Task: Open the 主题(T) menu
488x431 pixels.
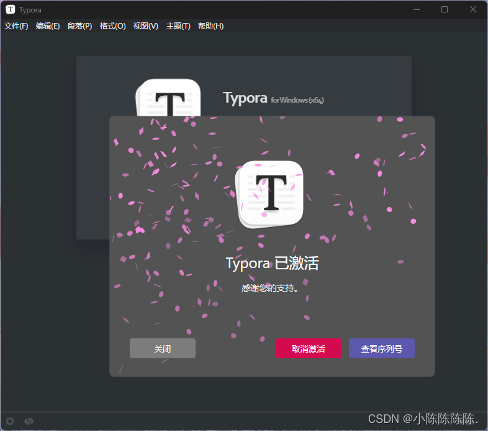Action: 178,26
